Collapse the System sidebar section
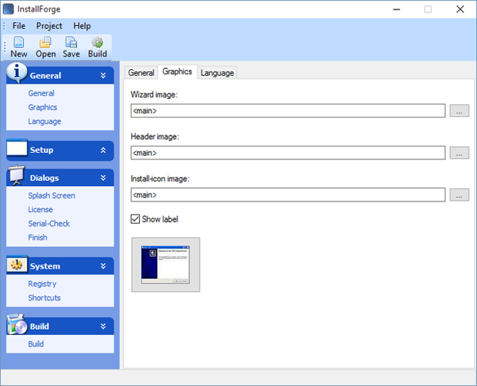 tap(103, 266)
